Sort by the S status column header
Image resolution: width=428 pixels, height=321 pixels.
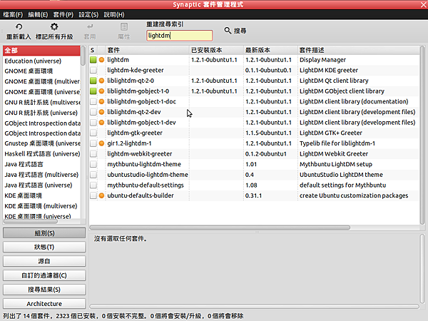(93, 50)
